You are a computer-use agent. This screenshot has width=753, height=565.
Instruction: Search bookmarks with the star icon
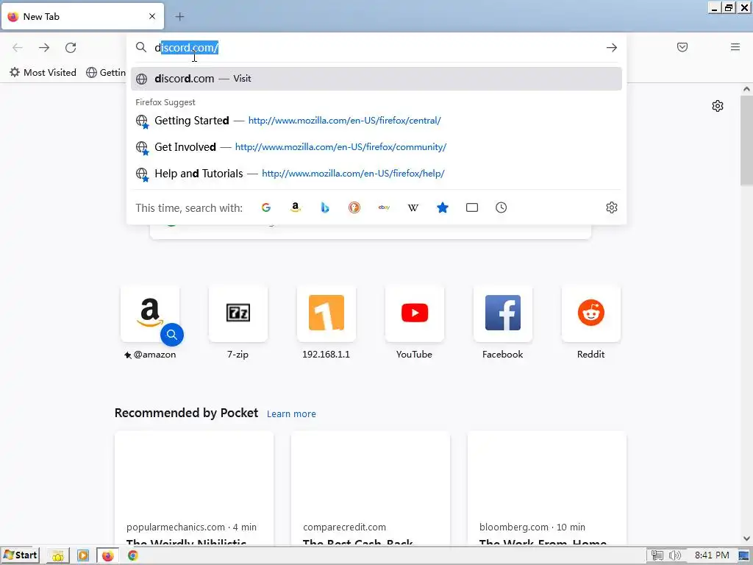442,207
